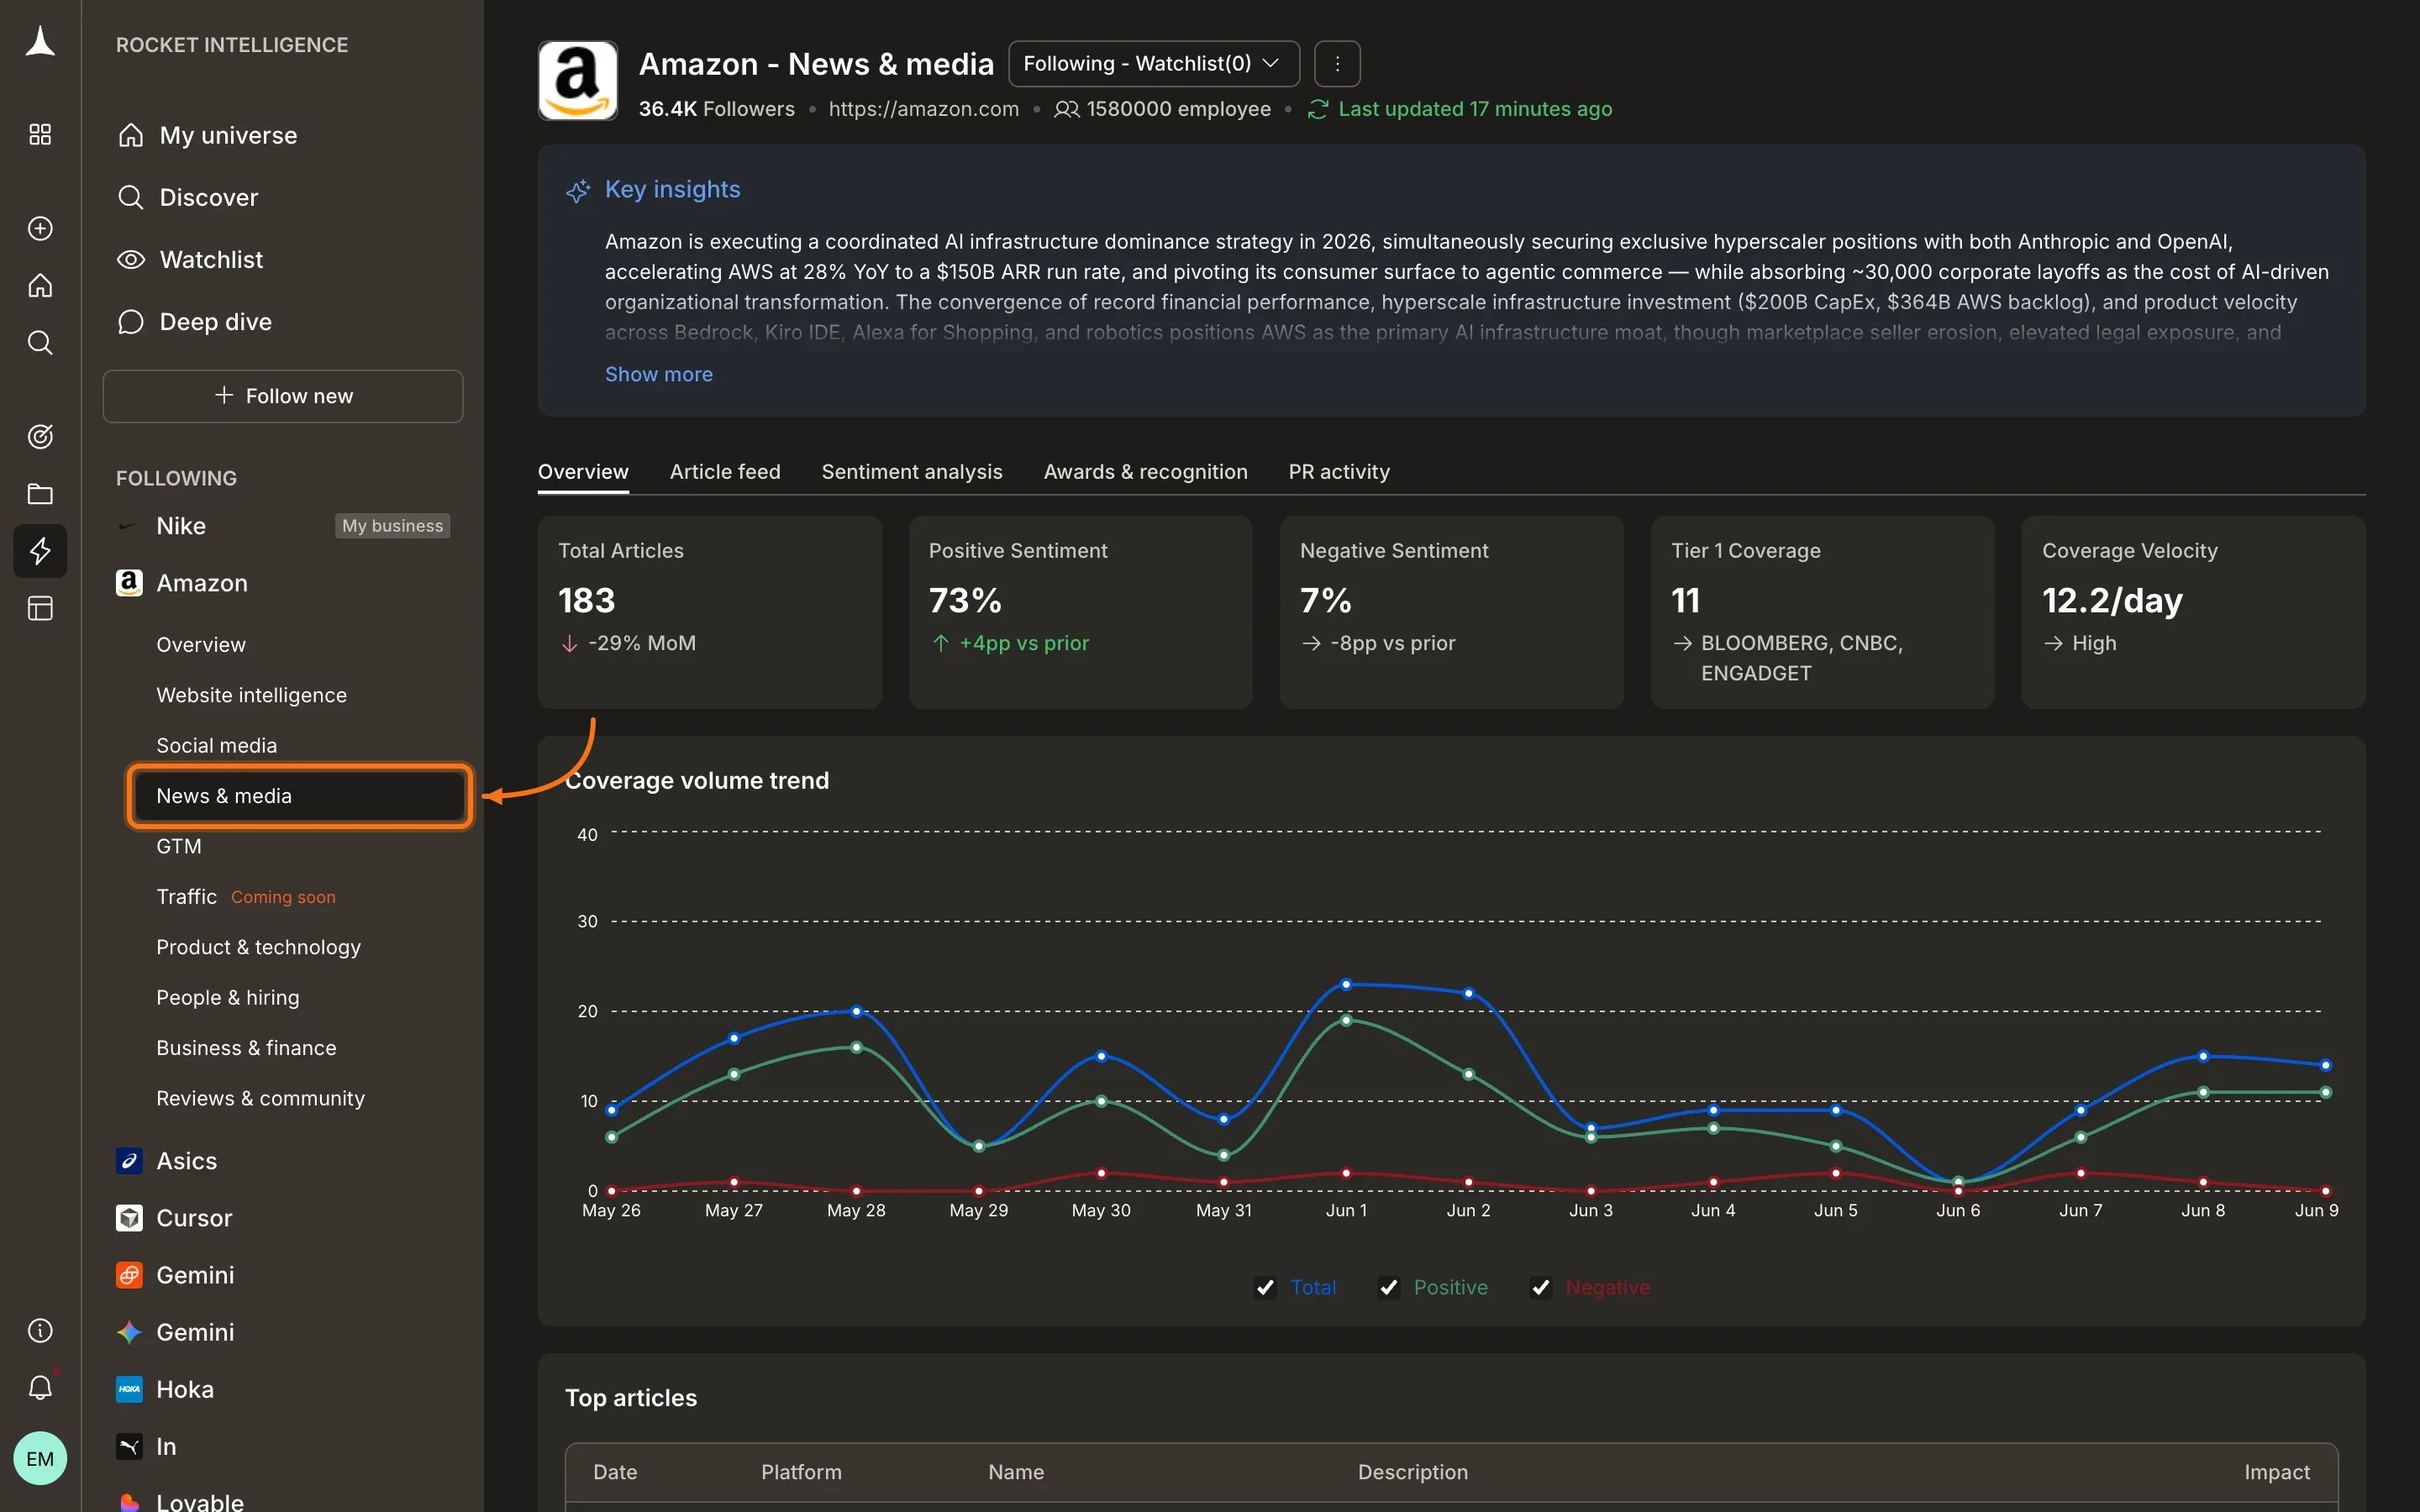
Task: Select GTM under Amazon
Action: (x=179, y=846)
